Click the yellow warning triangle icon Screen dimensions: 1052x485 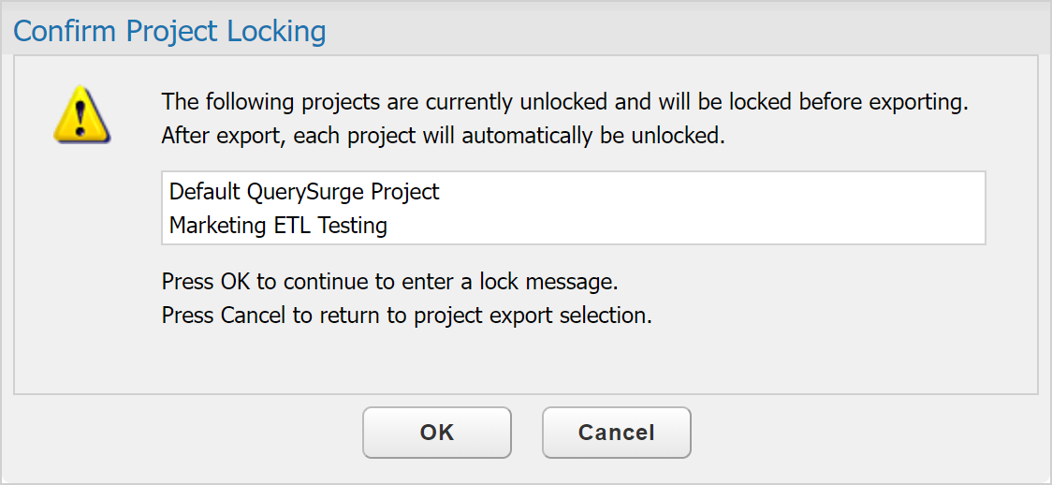(81, 114)
